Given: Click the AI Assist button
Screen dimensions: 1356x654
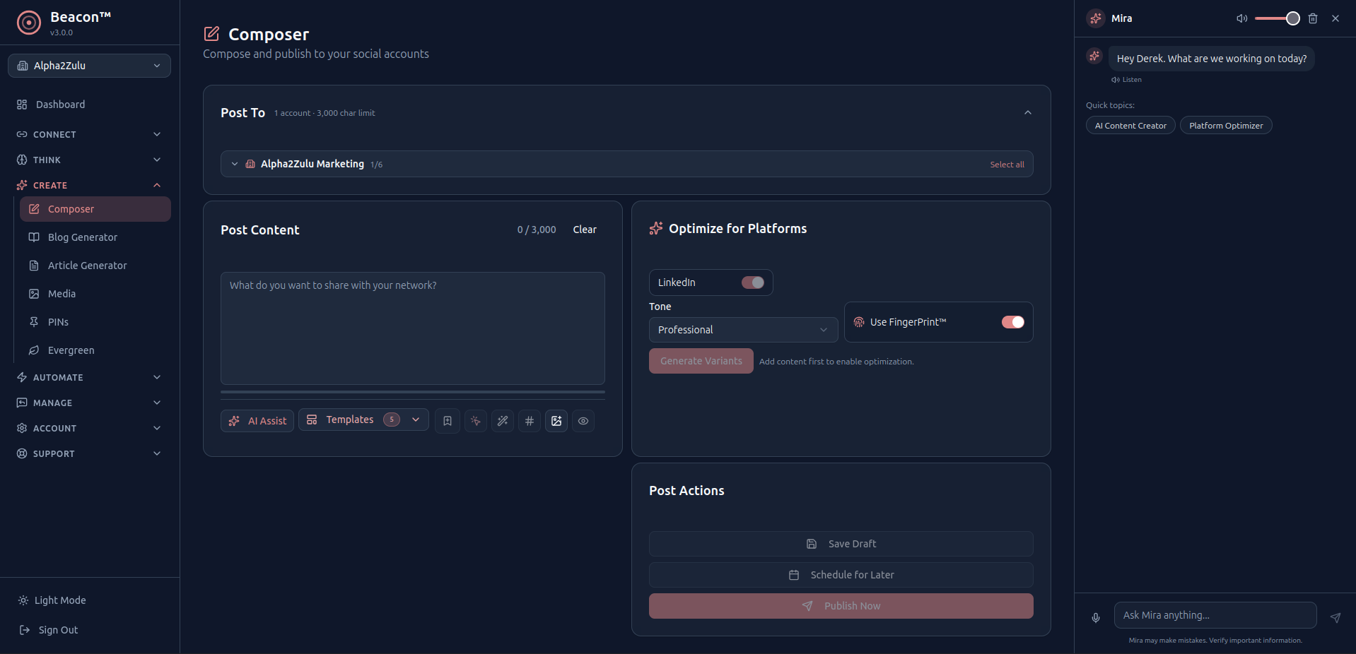Looking at the screenshot, I should (257, 421).
